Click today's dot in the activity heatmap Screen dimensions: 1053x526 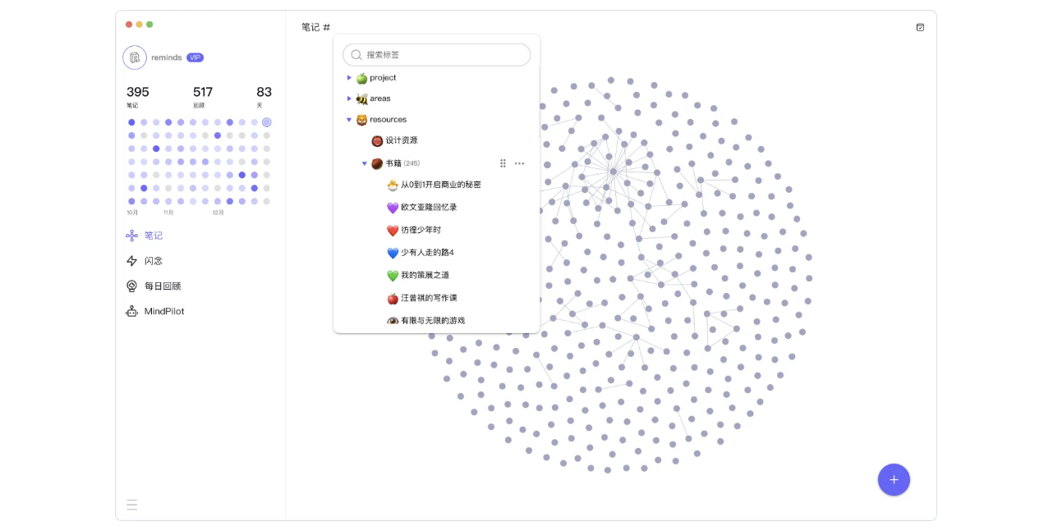(x=267, y=121)
